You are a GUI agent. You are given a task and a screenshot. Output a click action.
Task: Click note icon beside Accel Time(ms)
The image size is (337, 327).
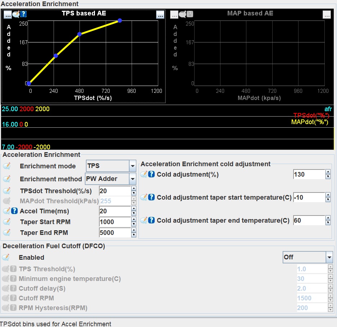(7, 211)
